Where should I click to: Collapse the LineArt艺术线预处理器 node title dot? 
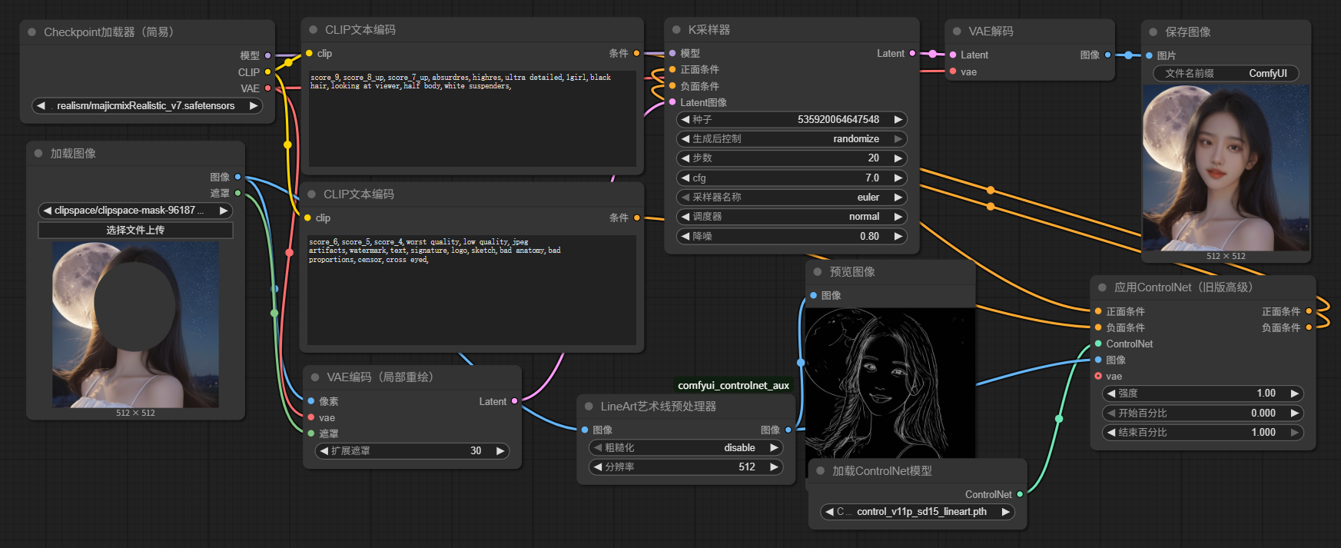pos(589,407)
